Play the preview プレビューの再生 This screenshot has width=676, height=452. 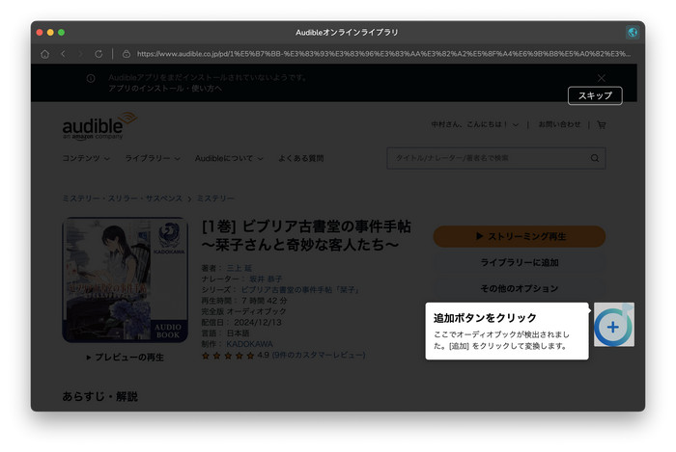(x=125, y=358)
